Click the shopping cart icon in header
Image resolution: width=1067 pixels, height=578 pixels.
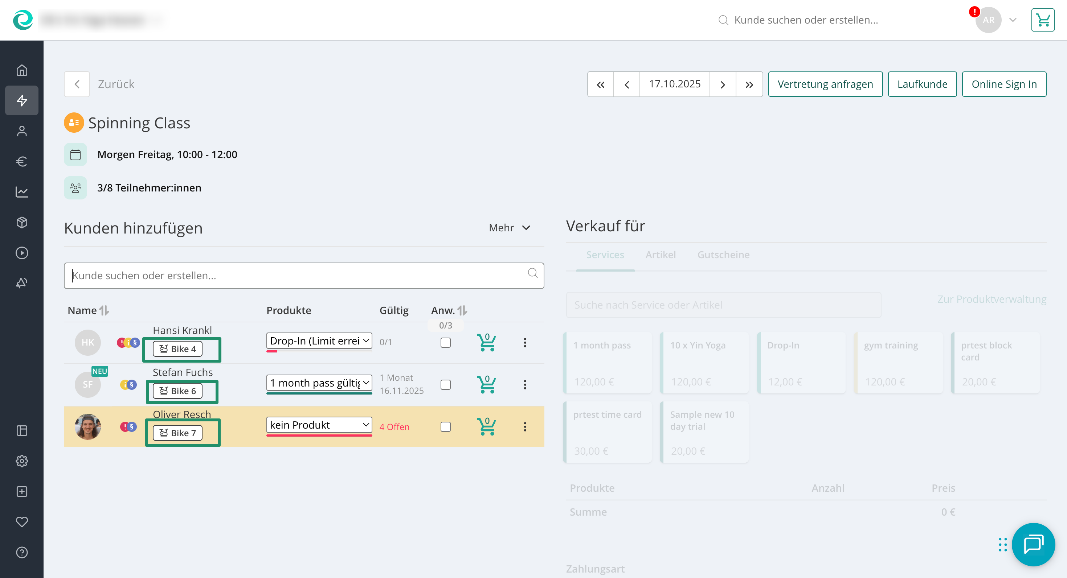click(x=1042, y=20)
